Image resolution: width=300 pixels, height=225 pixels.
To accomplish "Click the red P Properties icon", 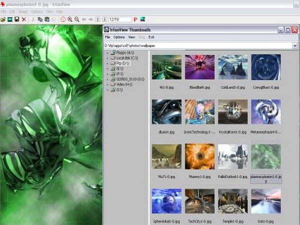I will point(135,19).
